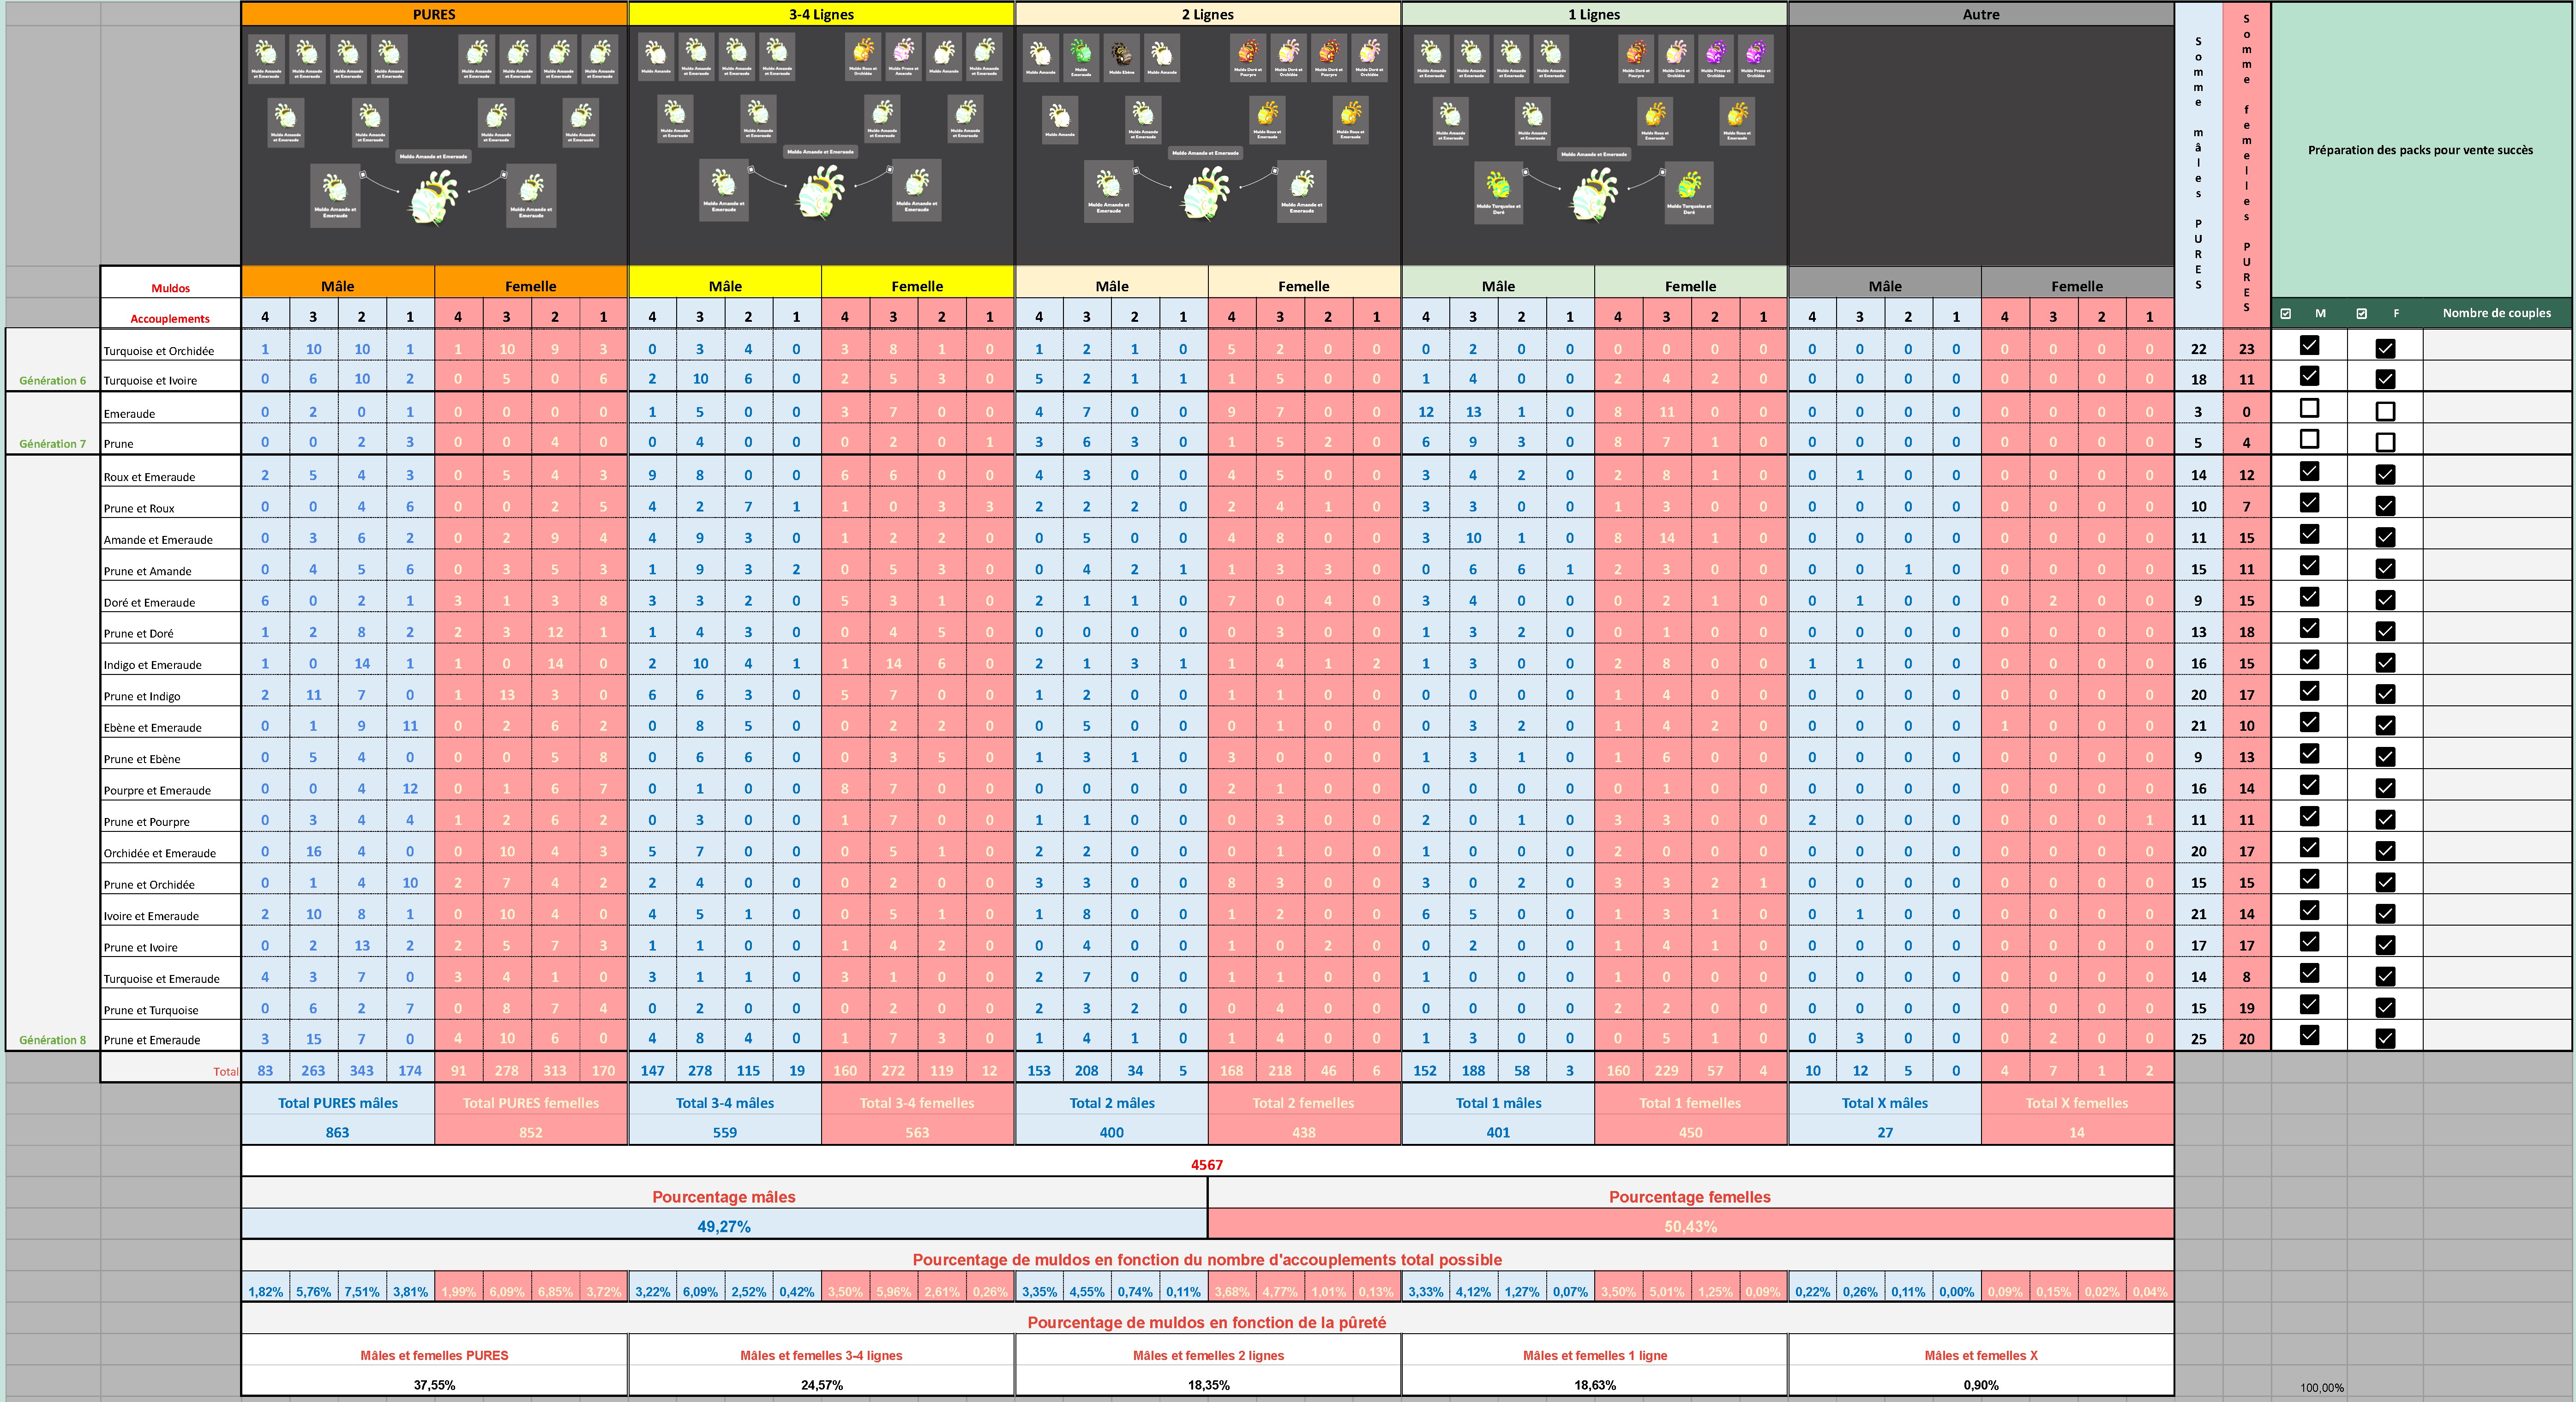Click the left connector square in PURES panel
2576x1402 pixels.
pyautogui.click(x=363, y=174)
